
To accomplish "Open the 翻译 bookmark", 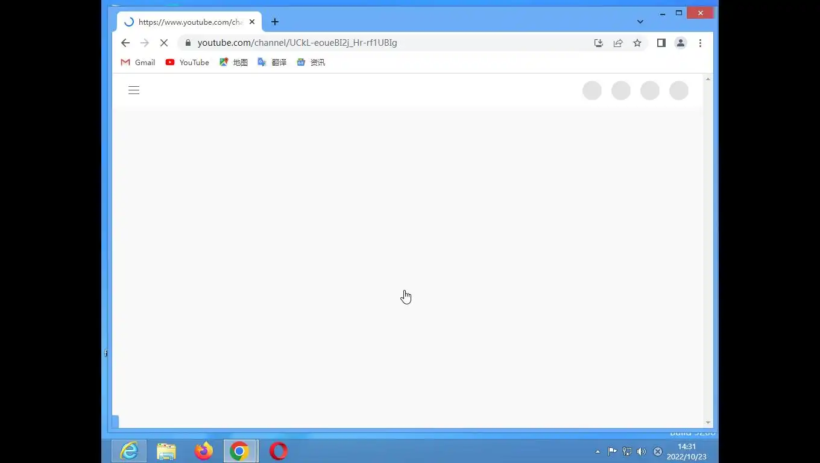I will click(272, 62).
